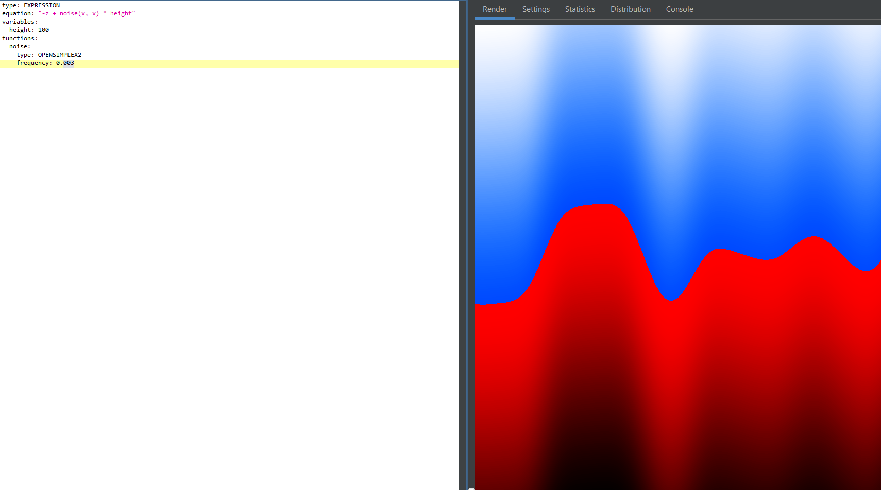Select the active Render tab
881x490 pixels.
(494, 9)
